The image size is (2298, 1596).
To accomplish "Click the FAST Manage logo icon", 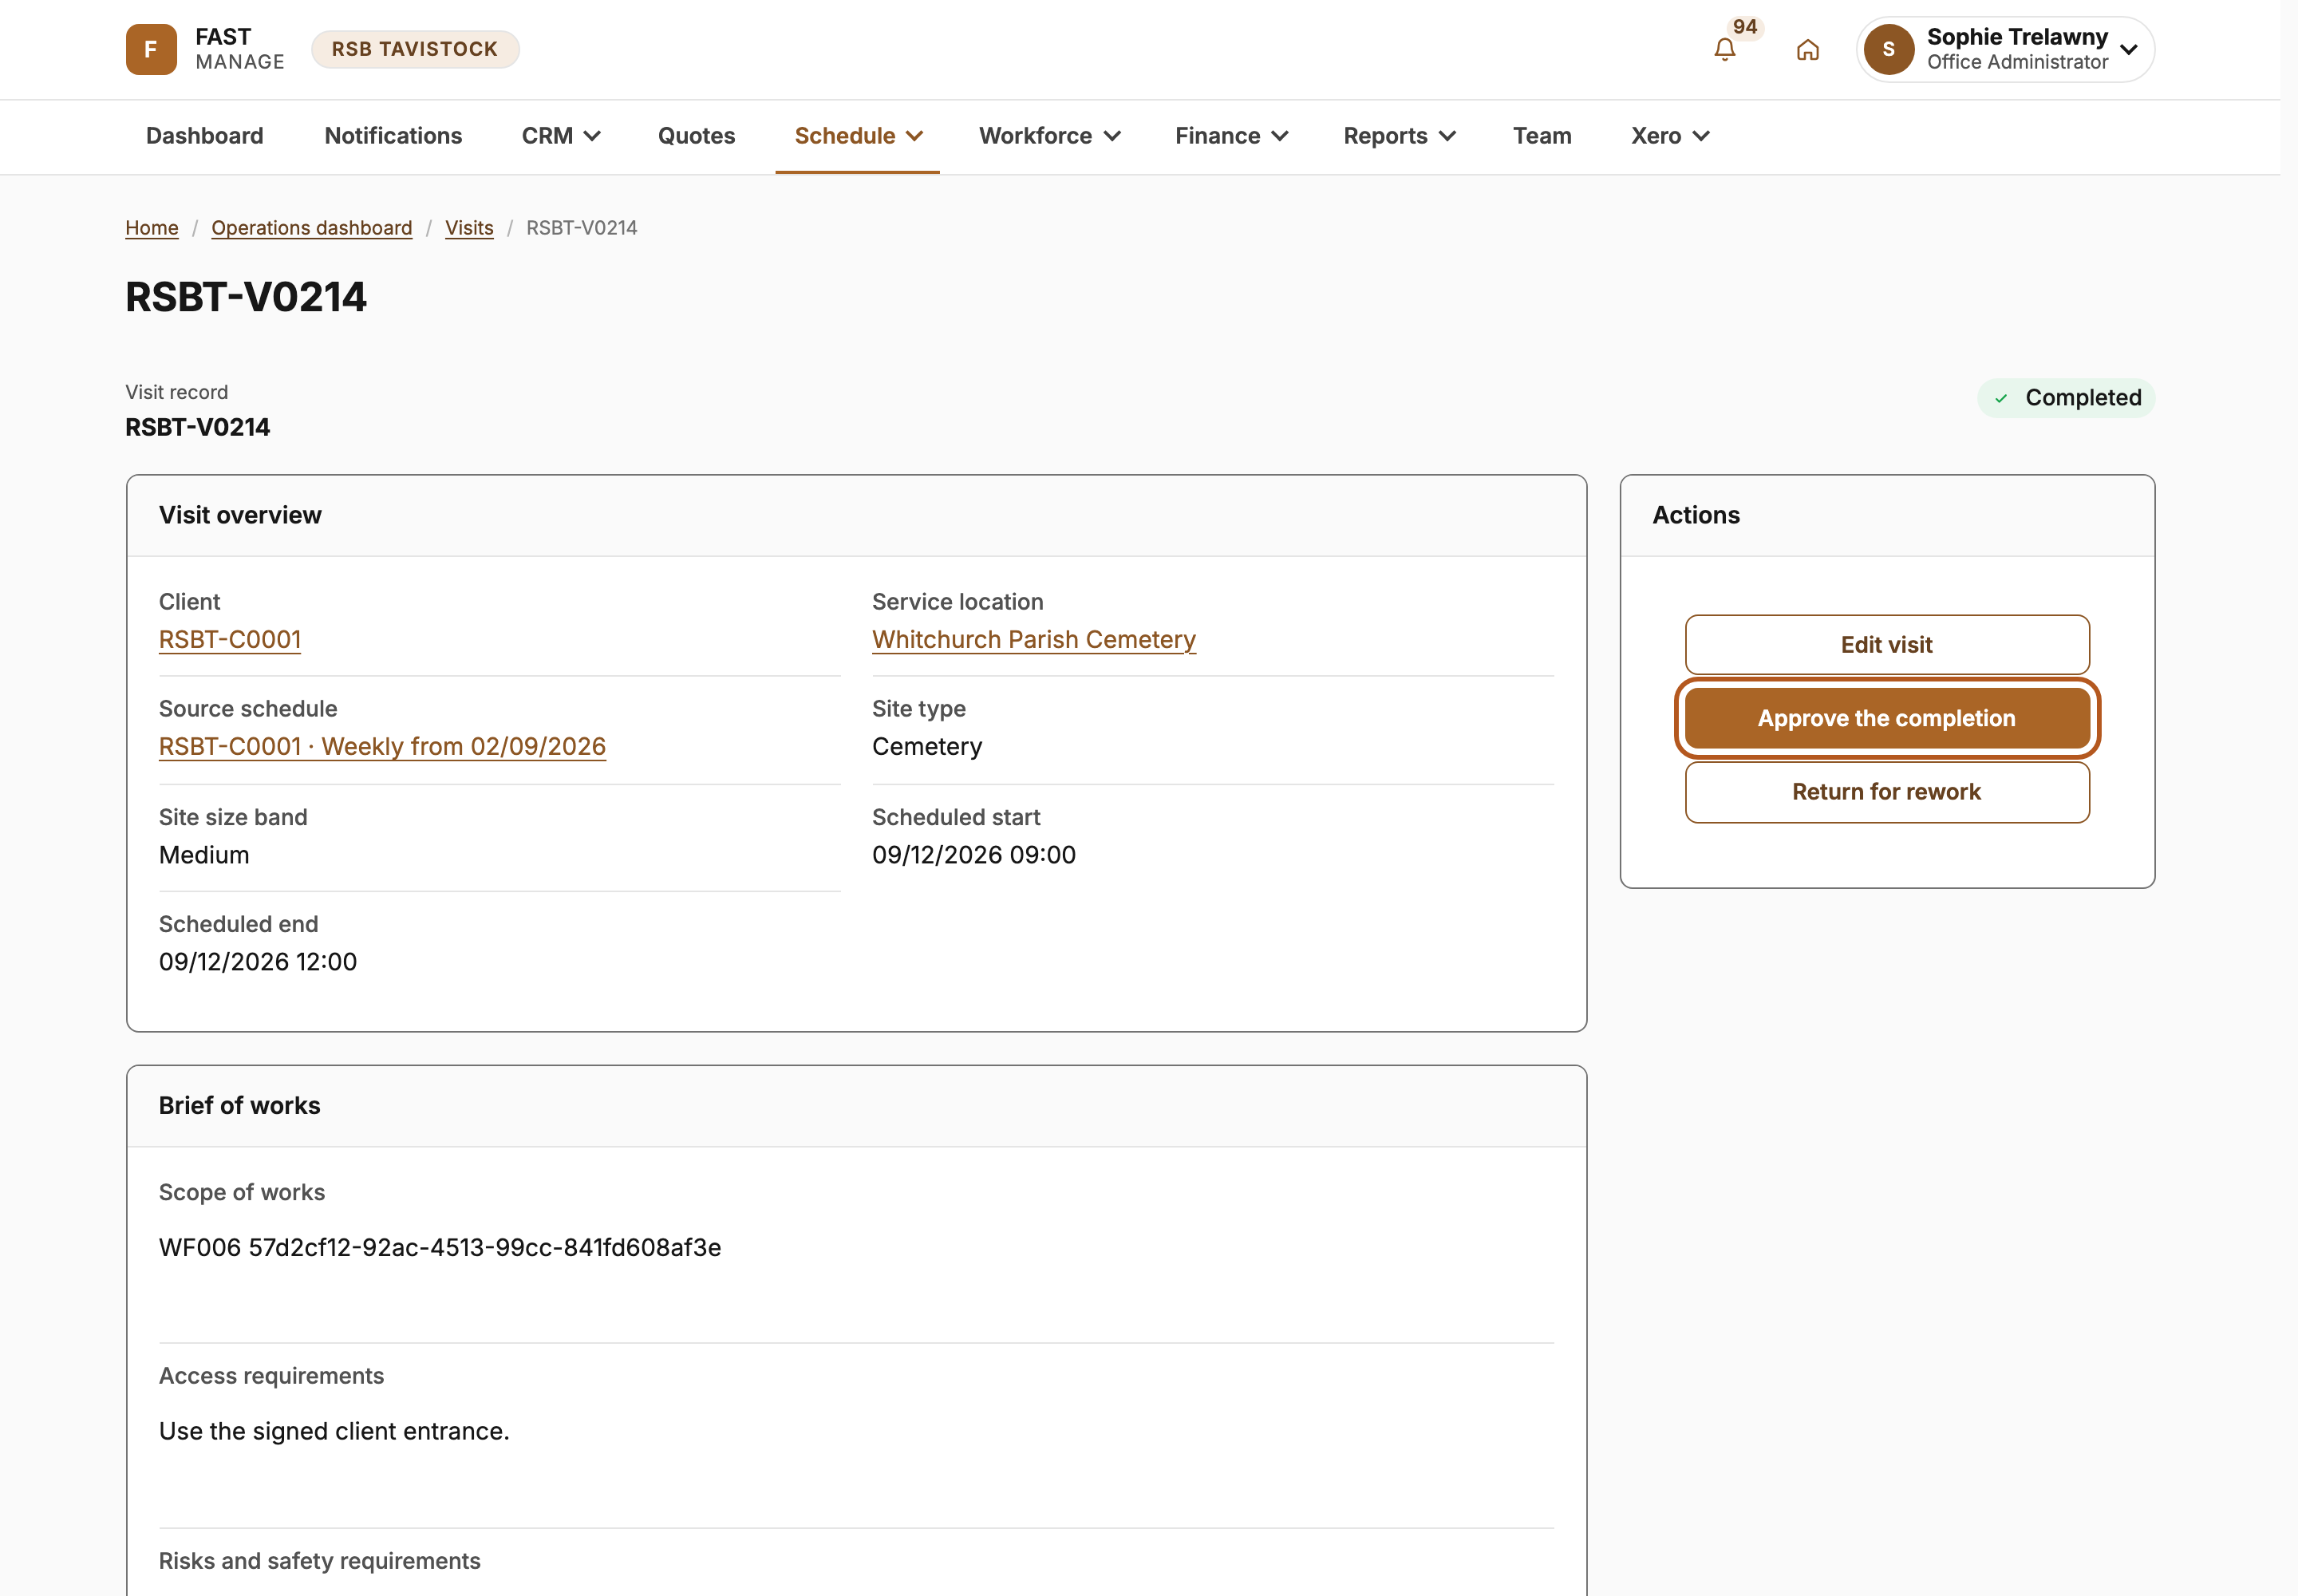I will (x=151, y=49).
